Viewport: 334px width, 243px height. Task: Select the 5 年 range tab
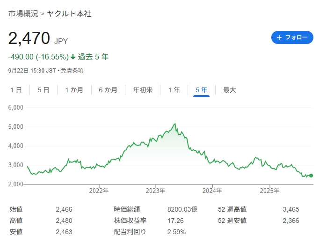[x=201, y=90]
